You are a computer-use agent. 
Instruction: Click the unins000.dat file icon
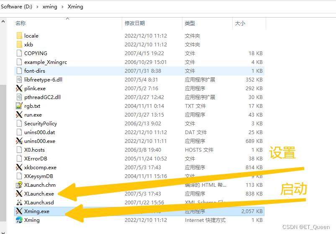click(19, 132)
